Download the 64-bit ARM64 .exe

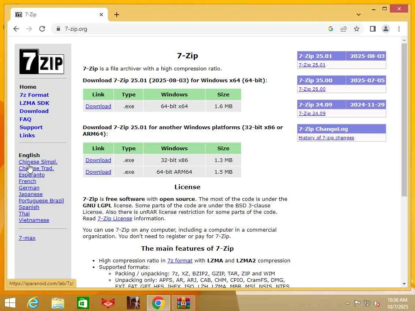[98, 172]
